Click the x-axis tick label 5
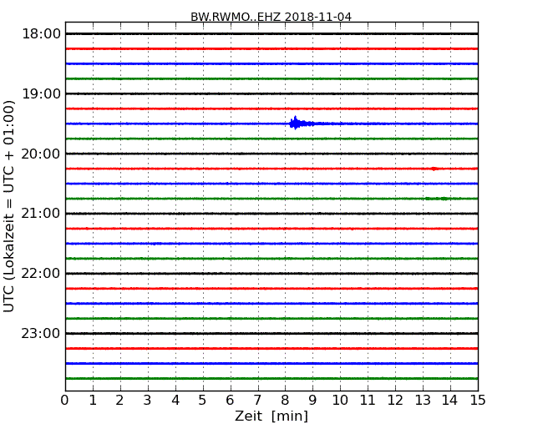Image resolution: width=543 pixels, height=434 pixels. (x=202, y=401)
